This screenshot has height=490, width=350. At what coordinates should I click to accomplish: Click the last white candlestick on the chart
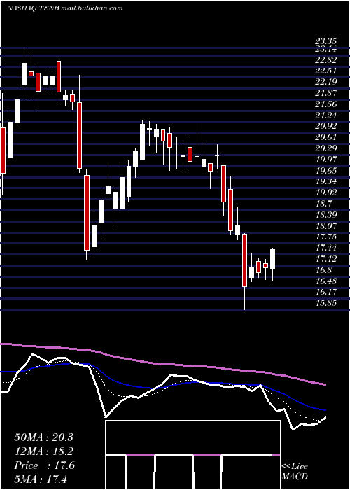point(272,259)
